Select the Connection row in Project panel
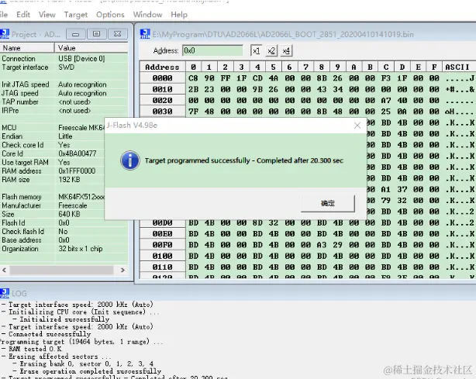Screen dimensions: 476x379 64,59
